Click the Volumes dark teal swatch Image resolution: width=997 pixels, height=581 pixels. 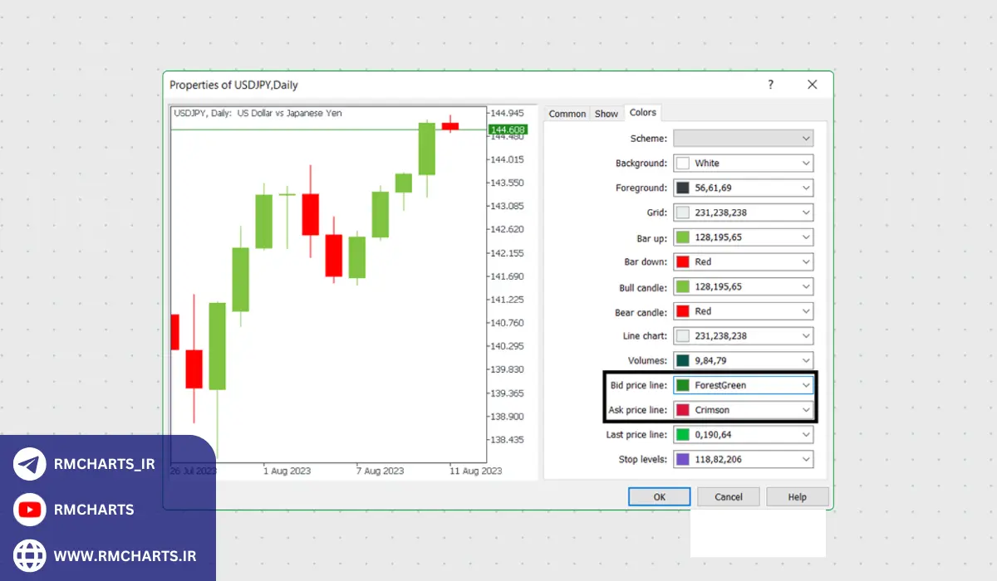683,361
